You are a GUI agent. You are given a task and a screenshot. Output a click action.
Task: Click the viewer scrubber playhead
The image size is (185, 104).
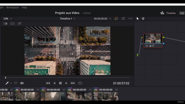5,78
